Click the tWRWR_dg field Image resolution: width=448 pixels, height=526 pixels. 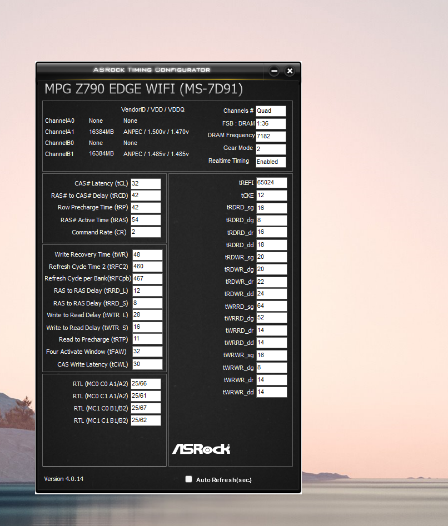click(271, 368)
